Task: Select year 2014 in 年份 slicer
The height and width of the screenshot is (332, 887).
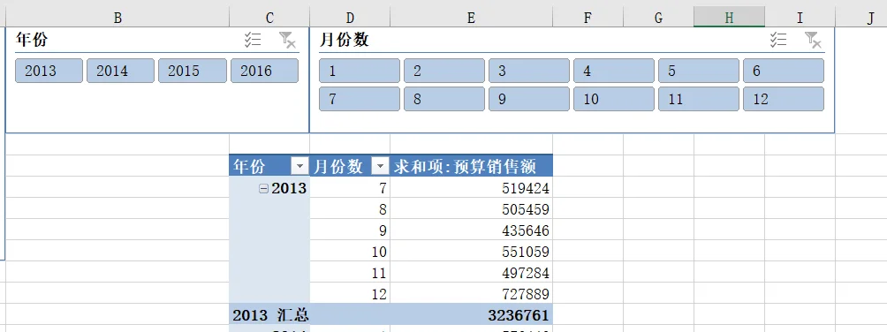Action: (120, 71)
